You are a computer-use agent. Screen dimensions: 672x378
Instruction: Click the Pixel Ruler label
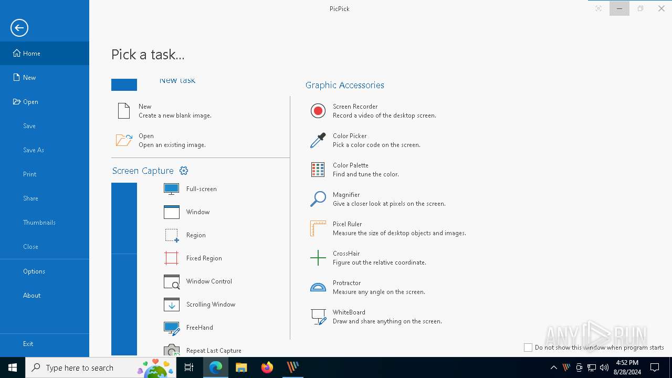tap(347, 224)
